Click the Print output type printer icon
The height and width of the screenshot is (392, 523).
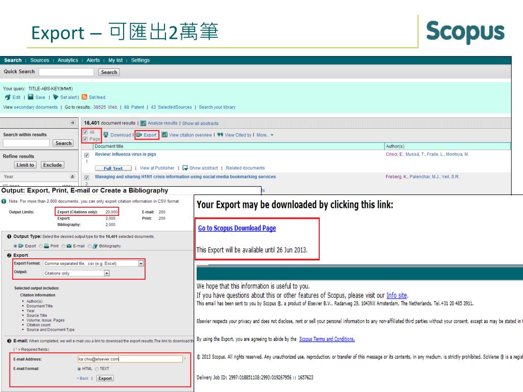[46, 246]
